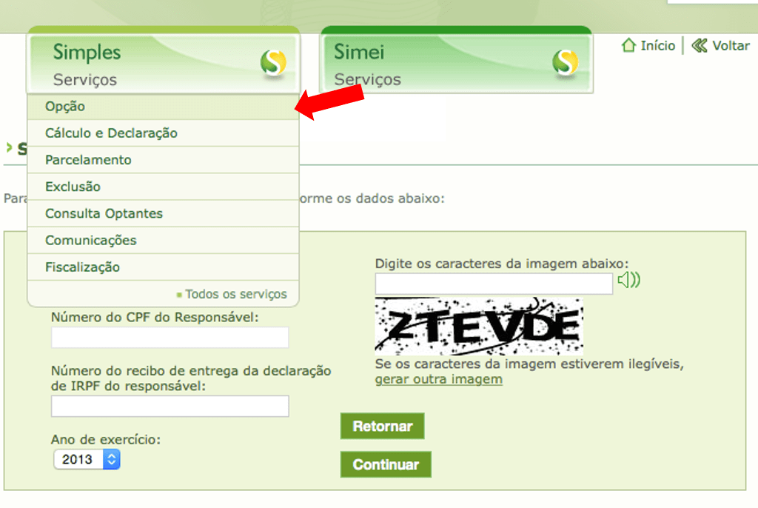This screenshot has width=758, height=508.
Task: Expand the Simples Serviços menu header
Action: [164, 64]
